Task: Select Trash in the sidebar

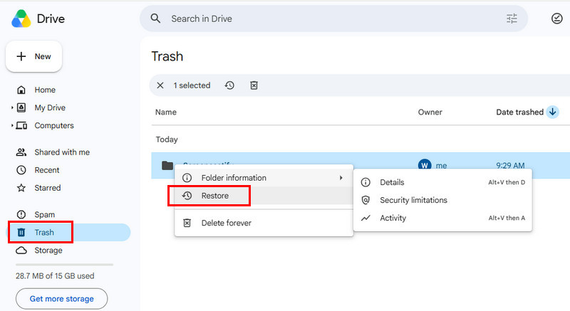Action: click(69, 232)
